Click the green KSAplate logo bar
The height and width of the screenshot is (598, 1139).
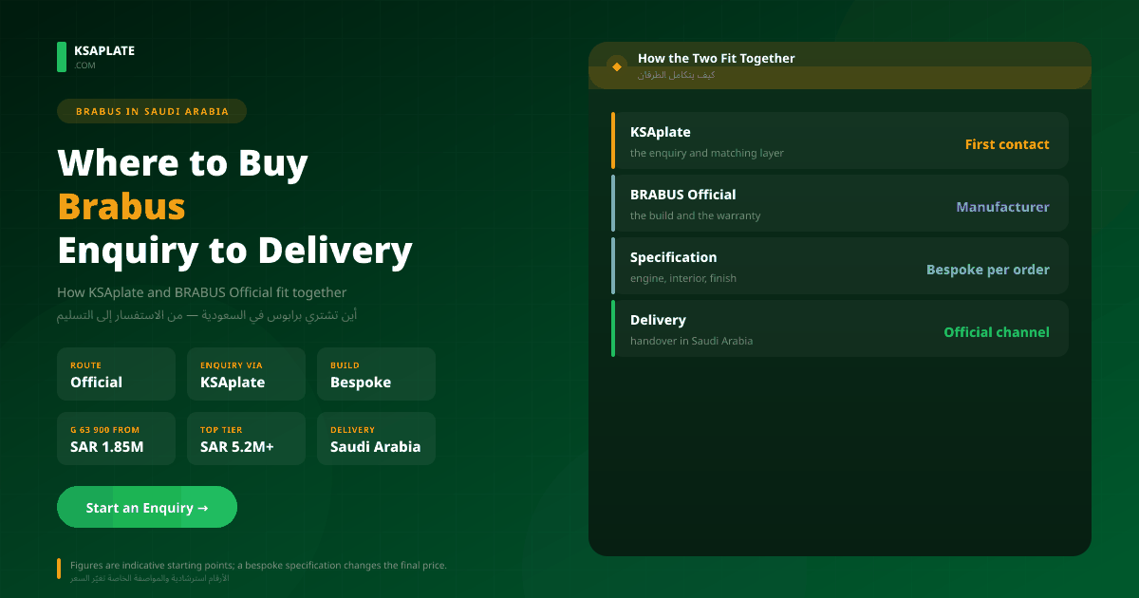pyautogui.click(x=62, y=57)
